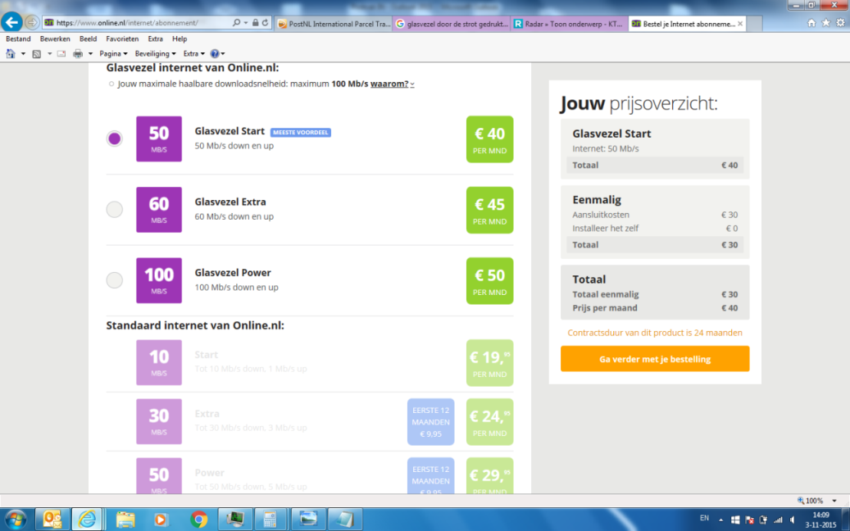Viewport: 850px width, 531px height.
Task: Open the Beveiliging dropdown
Action: click(156, 53)
